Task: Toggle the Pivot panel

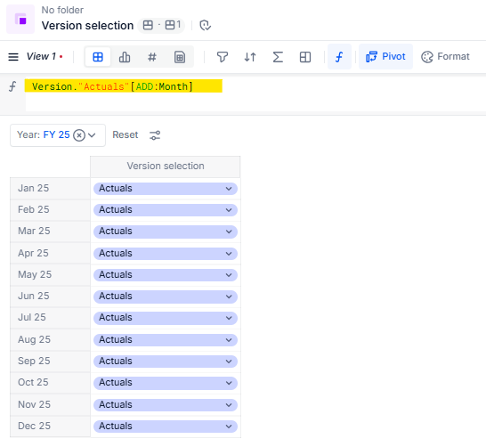Action: (x=385, y=57)
